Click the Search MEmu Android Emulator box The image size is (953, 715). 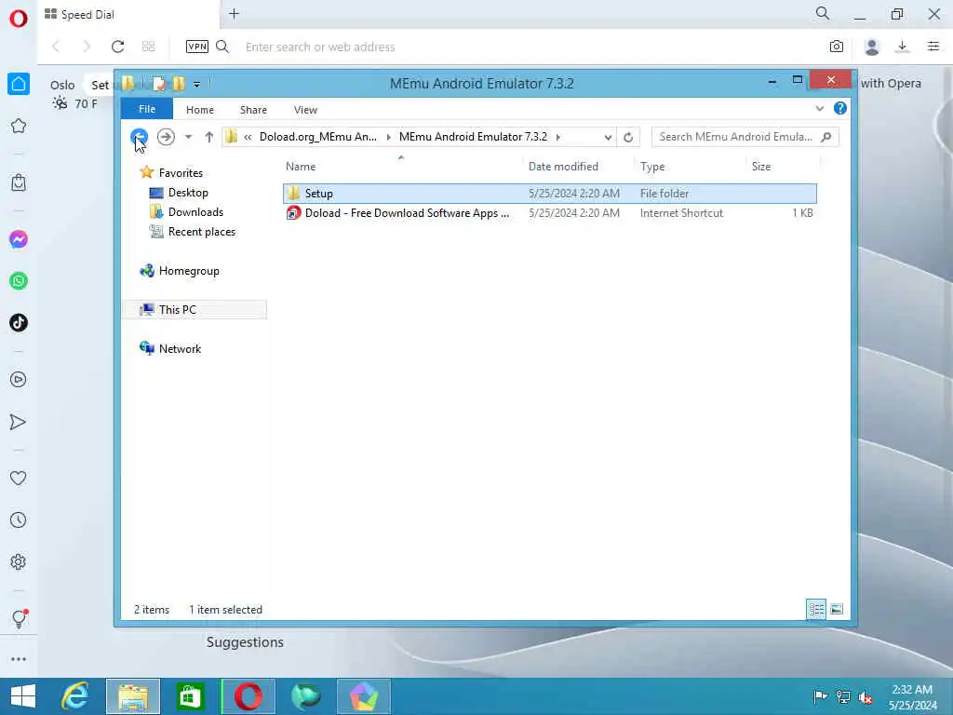click(745, 137)
